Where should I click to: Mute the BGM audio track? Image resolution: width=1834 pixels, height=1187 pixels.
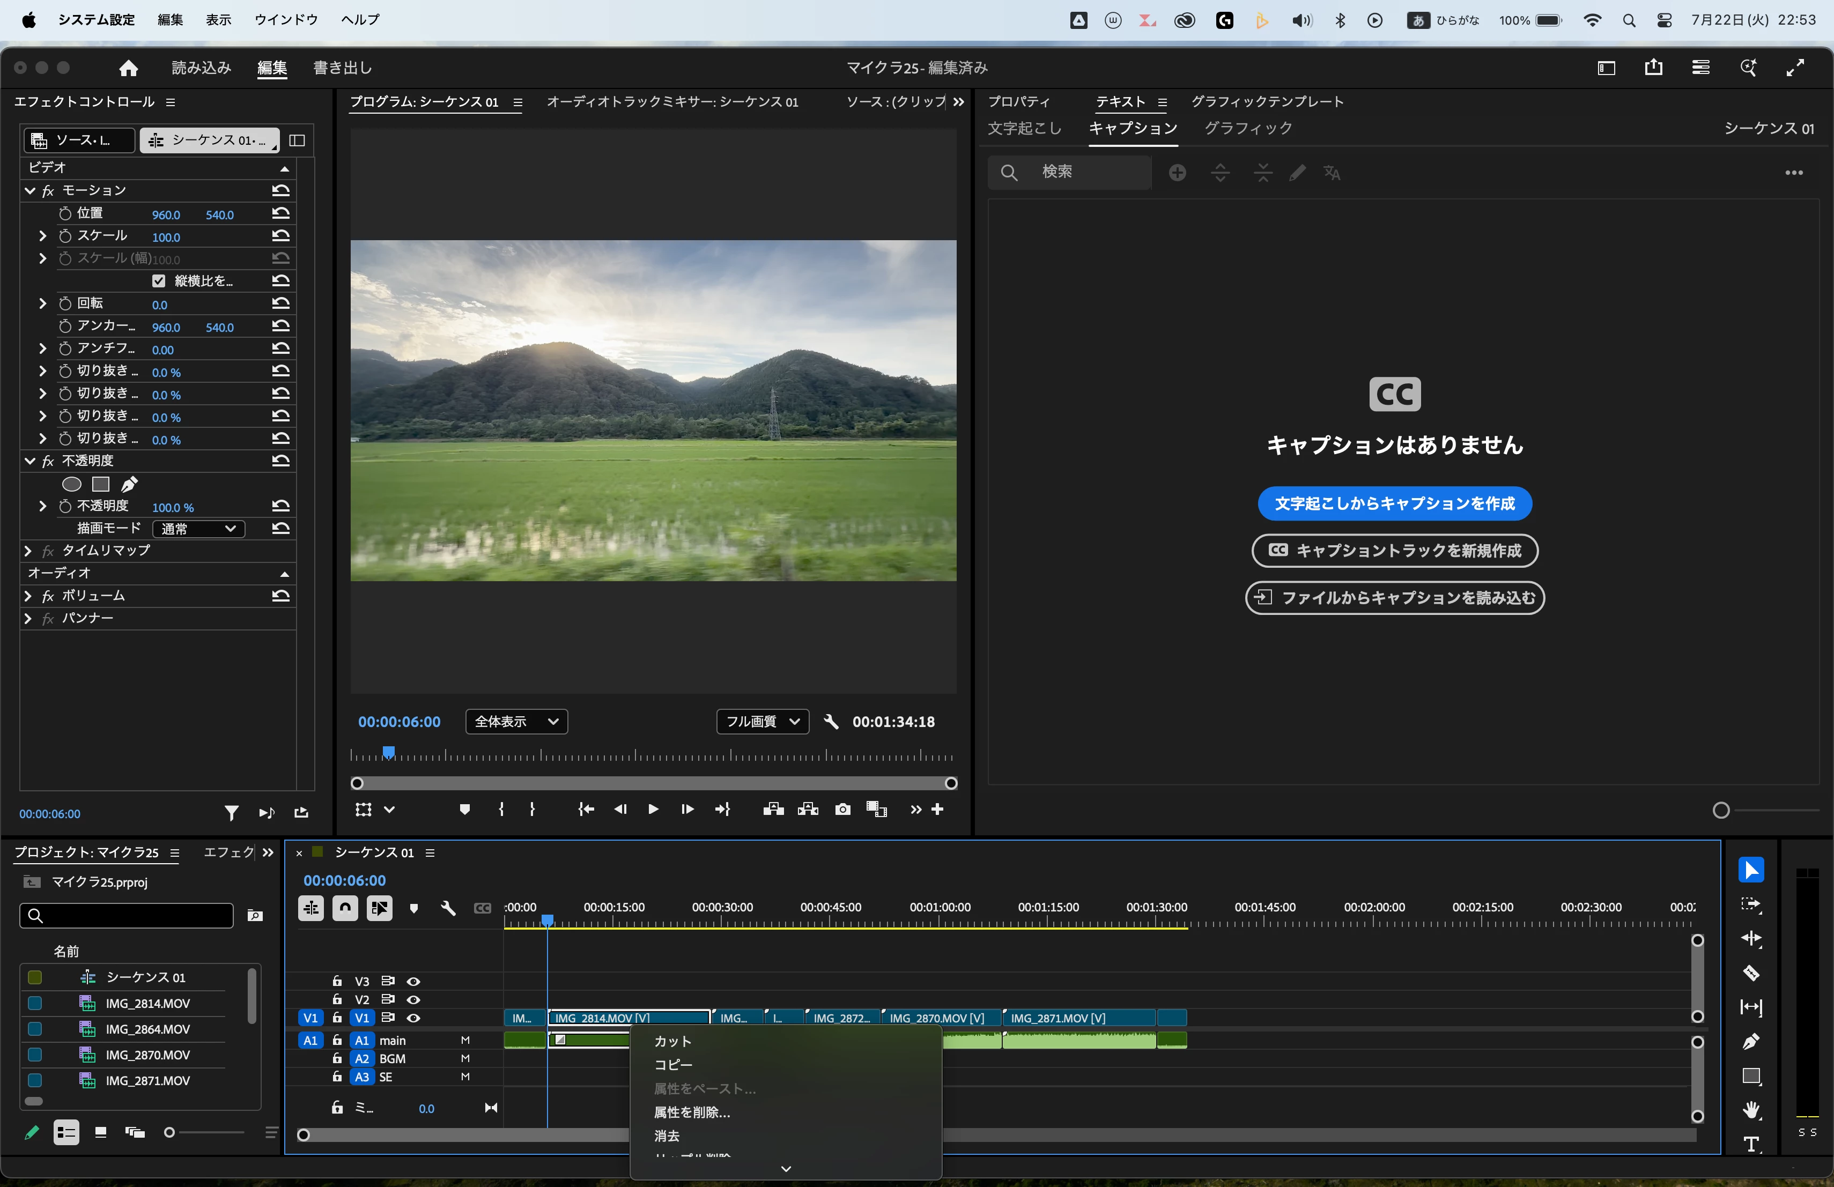pos(464,1059)
